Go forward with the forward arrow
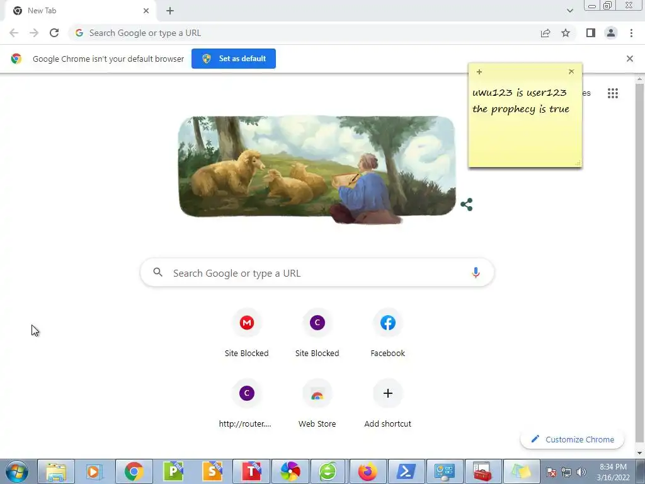This screenshot has height=484, width=645. click(34, 33)
